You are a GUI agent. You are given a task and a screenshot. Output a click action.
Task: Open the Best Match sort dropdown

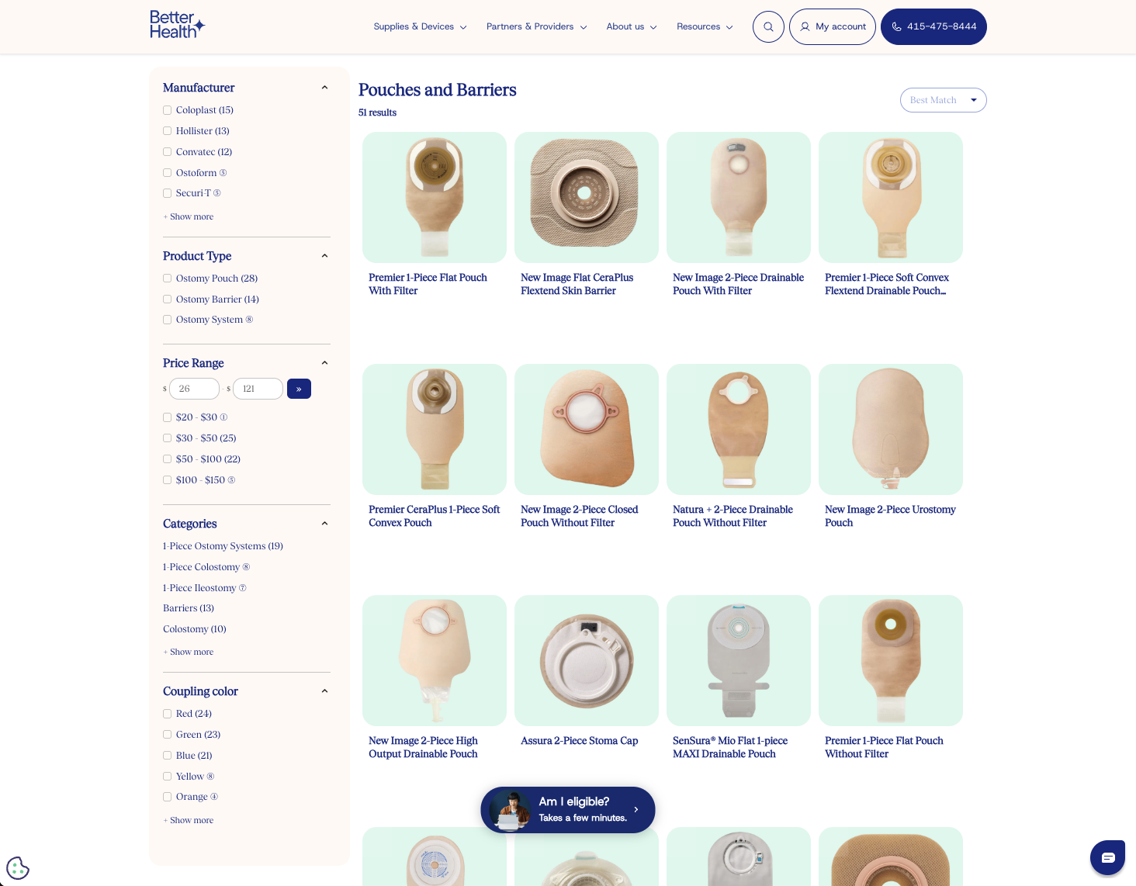pyautogui.click(x=943, y=100)
